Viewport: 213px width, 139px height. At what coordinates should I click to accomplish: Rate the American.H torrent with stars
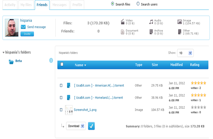[x=198, y=83]
